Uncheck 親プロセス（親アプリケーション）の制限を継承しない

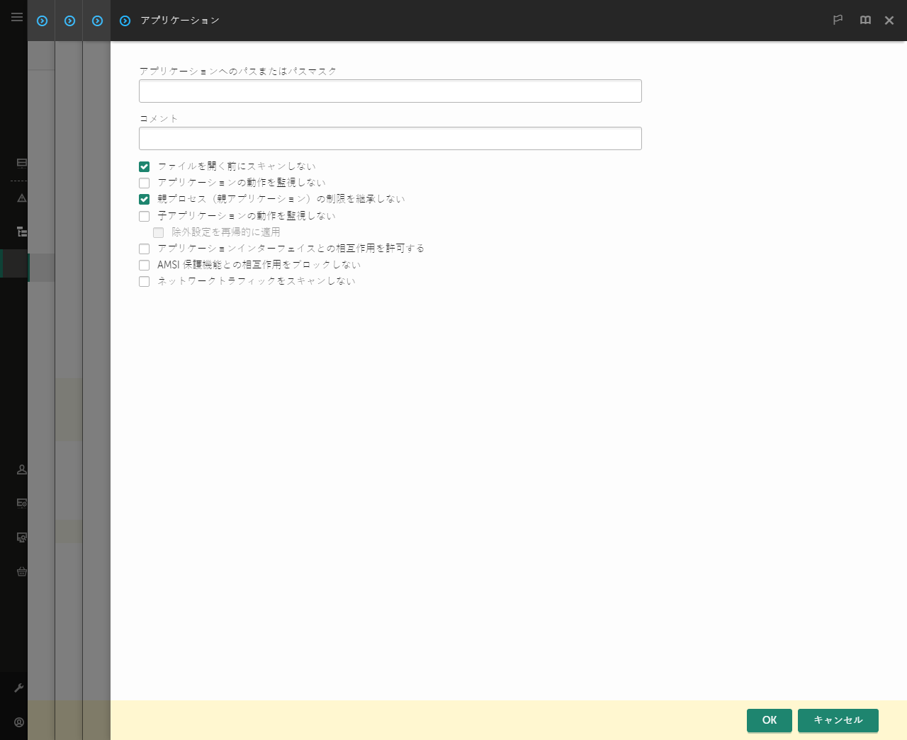(x=144, y=199)
